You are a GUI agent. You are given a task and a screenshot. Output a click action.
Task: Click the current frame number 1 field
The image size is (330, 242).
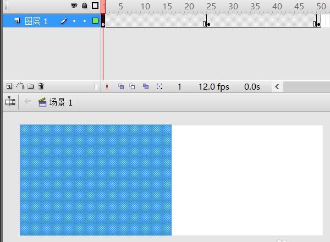tap(179, 87)
